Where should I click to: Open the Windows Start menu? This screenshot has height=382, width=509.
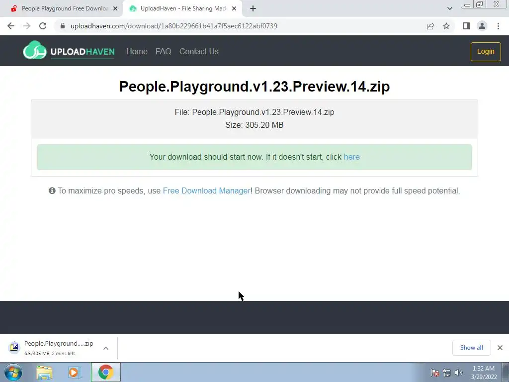pos(13,372)
